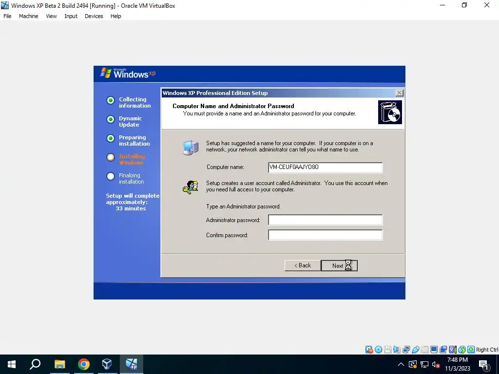
Task: Click the audio speaker status icon
Action: (x=397, y=350)
